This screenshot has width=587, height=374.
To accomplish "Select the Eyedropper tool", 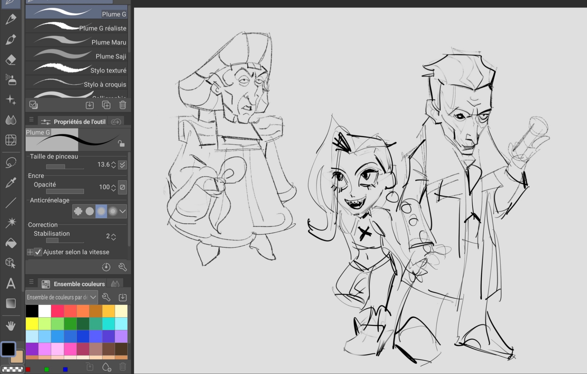I will tap(11, 182).
